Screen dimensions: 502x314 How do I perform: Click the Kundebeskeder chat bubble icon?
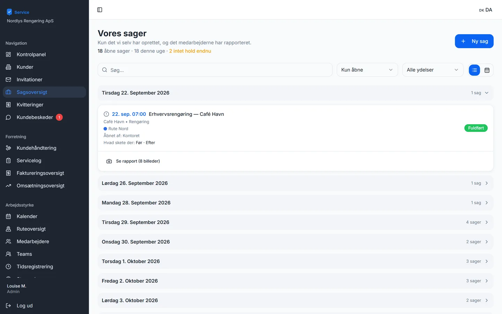point(8,117)
